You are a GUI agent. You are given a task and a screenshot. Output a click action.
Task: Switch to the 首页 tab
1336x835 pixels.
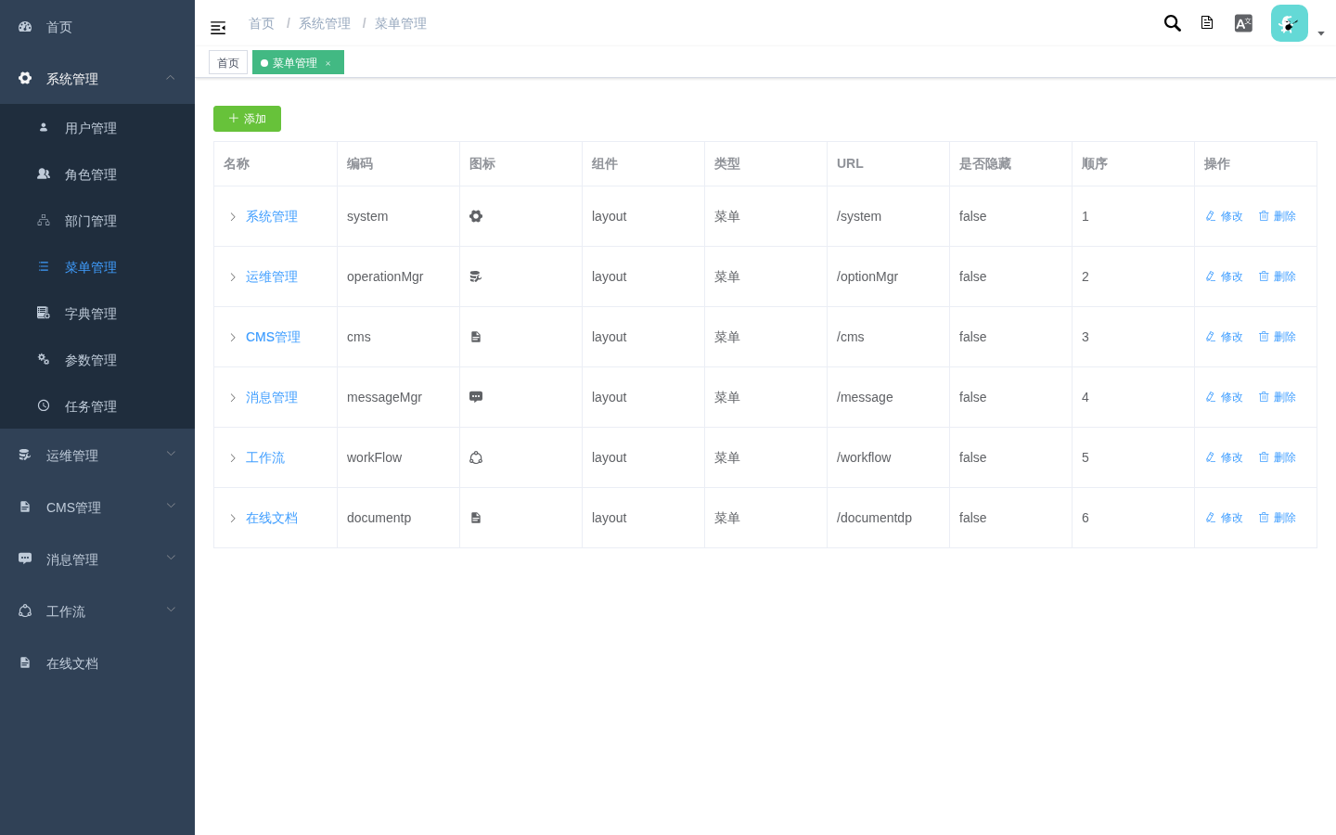(x=228, y=62)
